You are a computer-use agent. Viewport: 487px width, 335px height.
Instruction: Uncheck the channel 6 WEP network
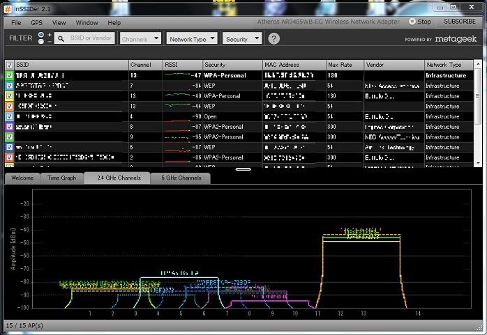coord(9,147)
